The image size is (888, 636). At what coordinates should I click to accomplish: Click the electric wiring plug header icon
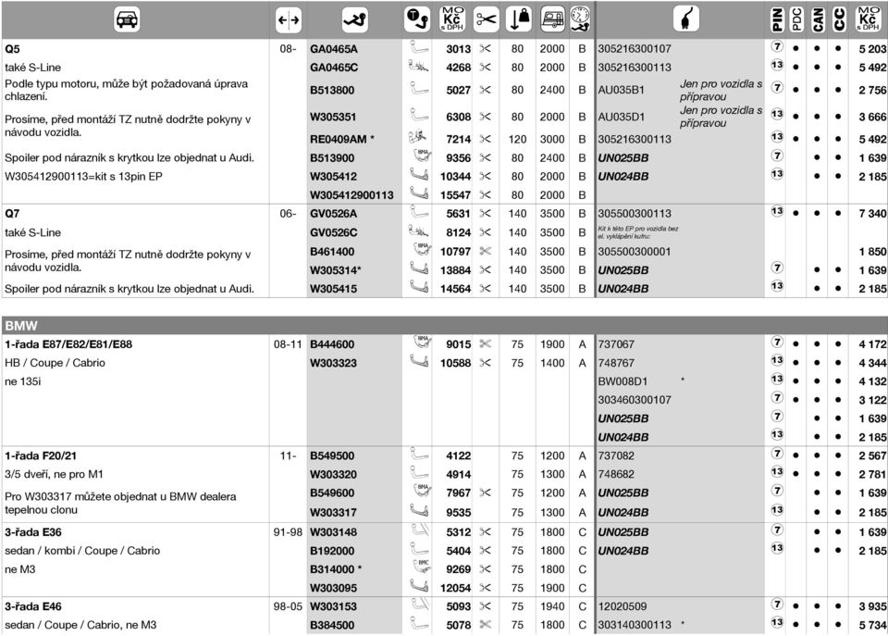[686, 19]
